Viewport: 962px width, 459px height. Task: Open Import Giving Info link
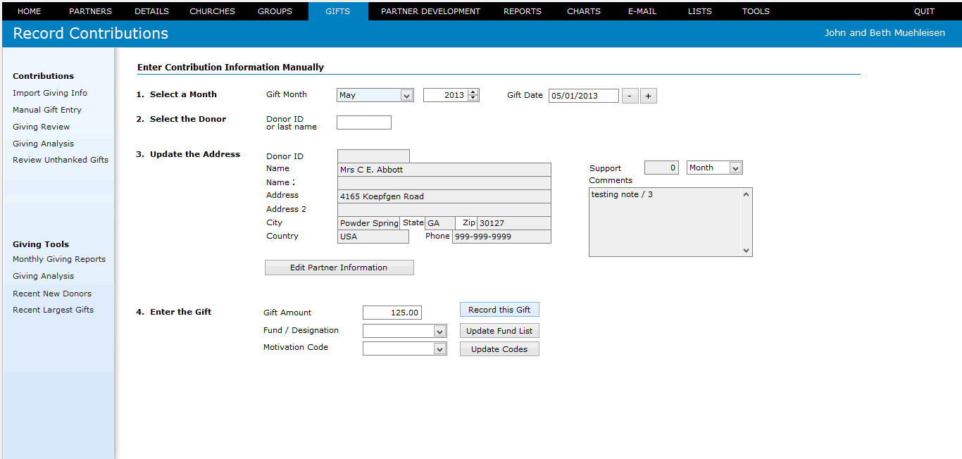[x=50, y=93]
